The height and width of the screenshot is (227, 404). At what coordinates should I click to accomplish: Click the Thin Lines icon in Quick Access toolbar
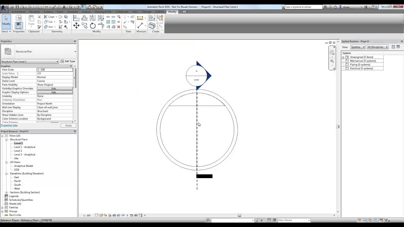coord(83,7)
